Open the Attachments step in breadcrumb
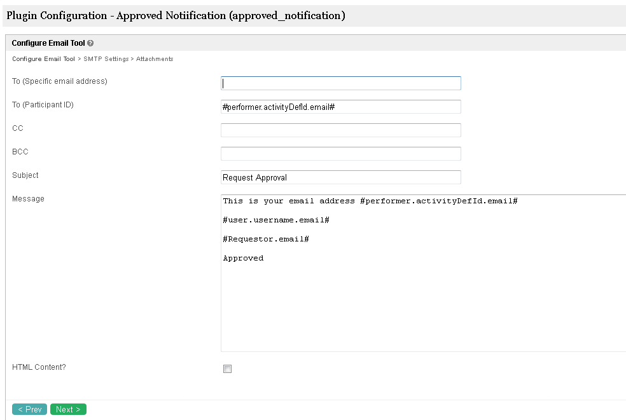This screenshot has height=420, width=626. tap(155, 59)
